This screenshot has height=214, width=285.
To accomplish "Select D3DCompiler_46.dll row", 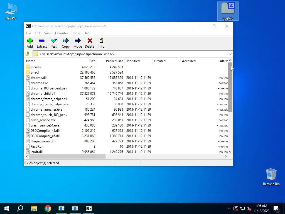I will click(x=126, y=136).
